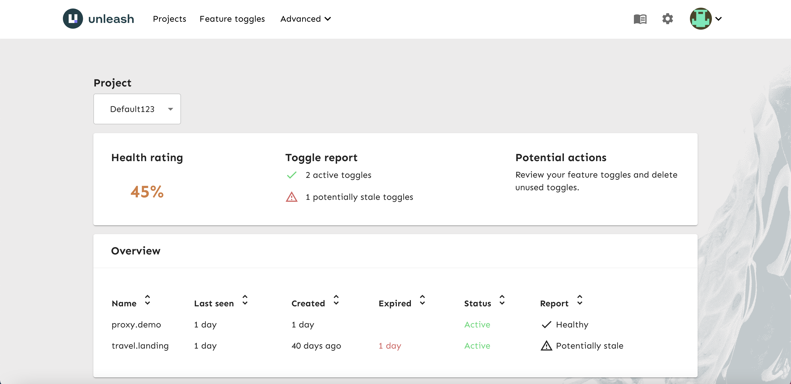Image resolution: width=791 pixels, height=384 pixels.
Task: Go to Projects in the navigation
Action: click(x=169, y=19)
